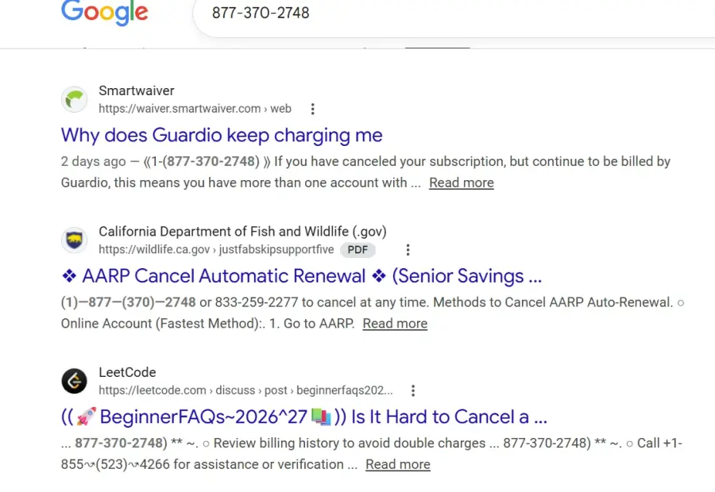Viewport: 715px width, 492px height.
Task: Open the AARP Cancel Automatic Renewal result
Action: tap(301, 276)
